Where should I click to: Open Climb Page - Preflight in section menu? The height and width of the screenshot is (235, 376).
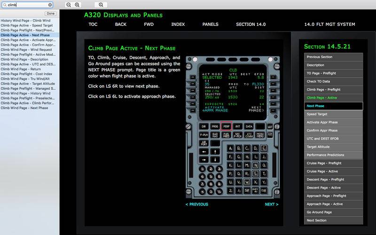[x=333, y=89]
